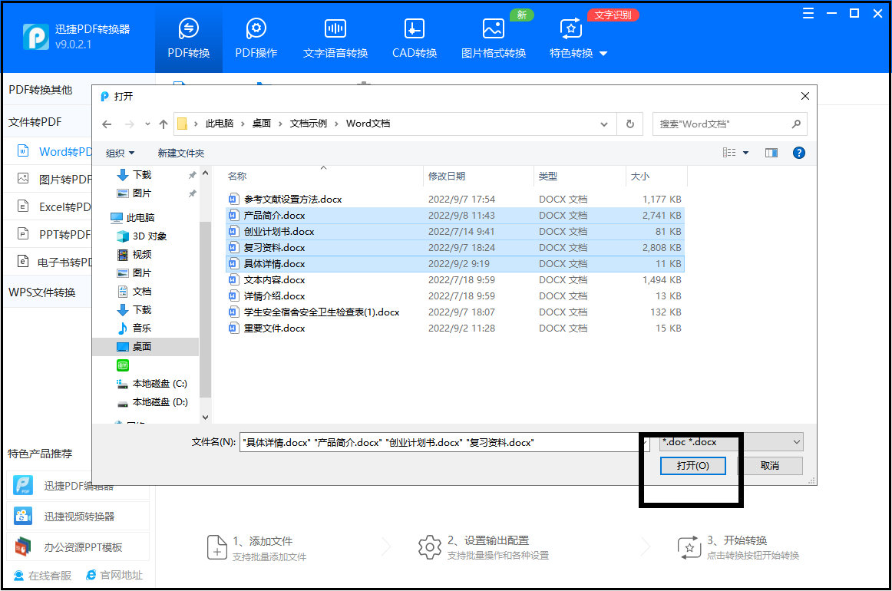Select the CAD转换 tab

click(x=415, y=38)
